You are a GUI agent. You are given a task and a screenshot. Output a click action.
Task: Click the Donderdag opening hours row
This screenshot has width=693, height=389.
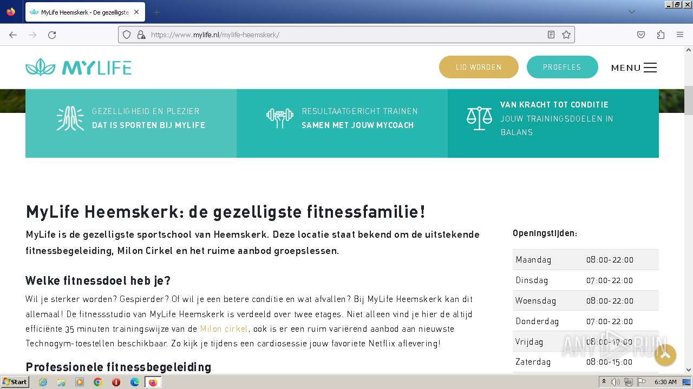pos(586,321)
